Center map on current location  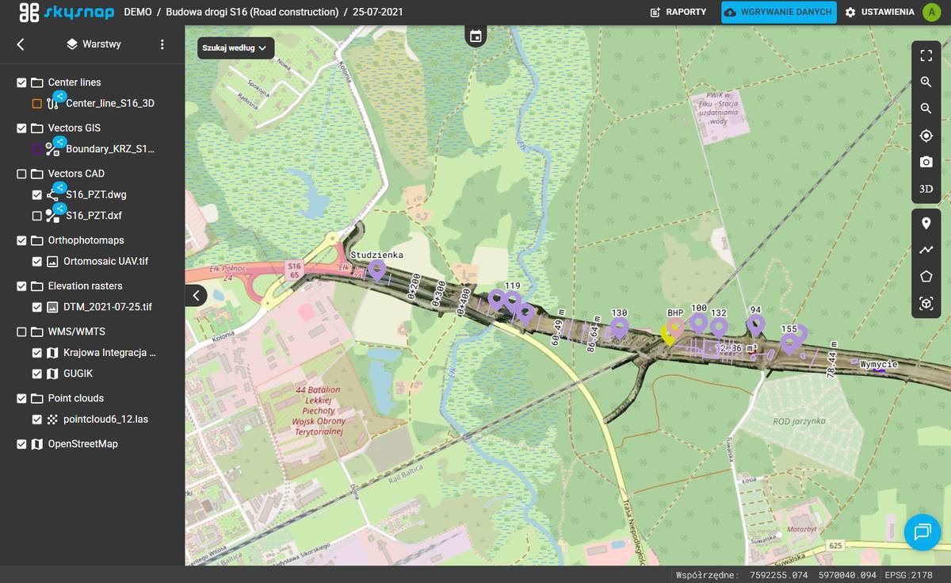coord(926,136)
